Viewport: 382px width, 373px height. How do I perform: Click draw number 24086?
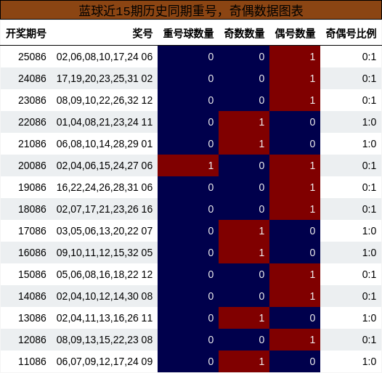(32, 78)
